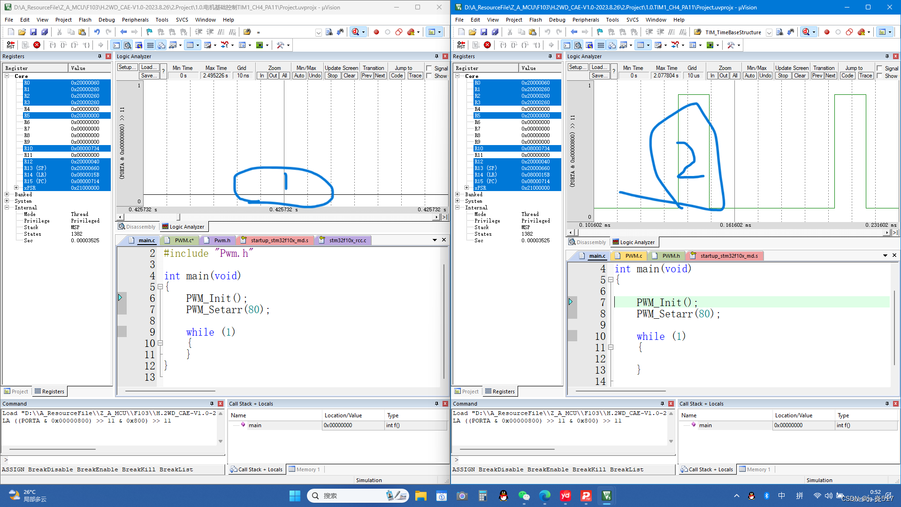Click Start/Stop Debug Session icon in left window

[356, 32]
